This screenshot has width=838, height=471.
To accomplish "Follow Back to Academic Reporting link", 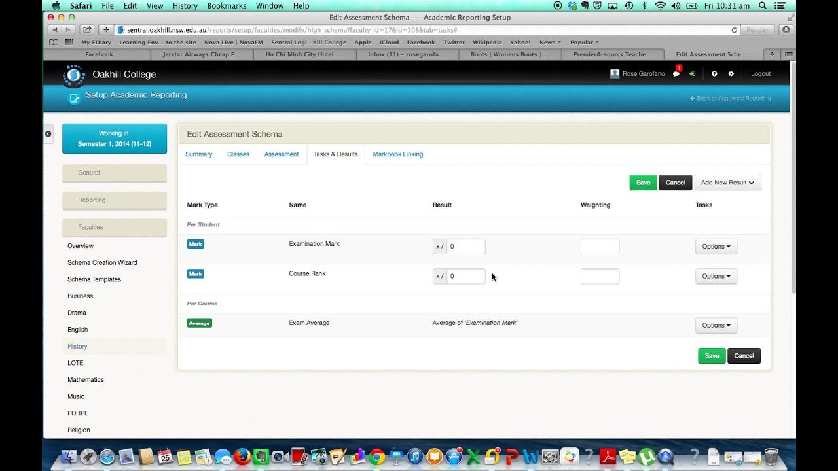I will point(730,98).
